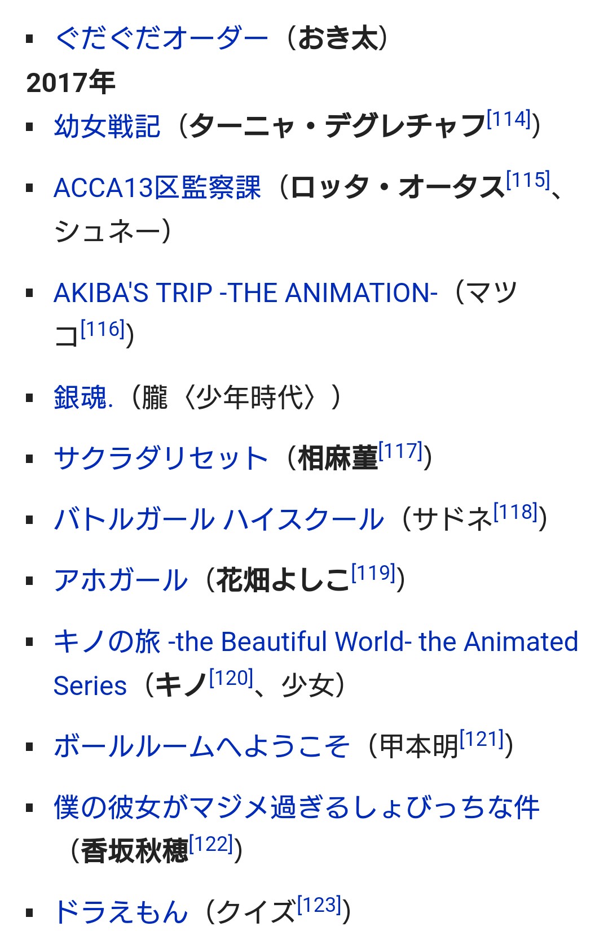Open reference [117] next to 相麻菫
Image resolution: width=608 pixels, height=948 pixels.
coord(400,451)
